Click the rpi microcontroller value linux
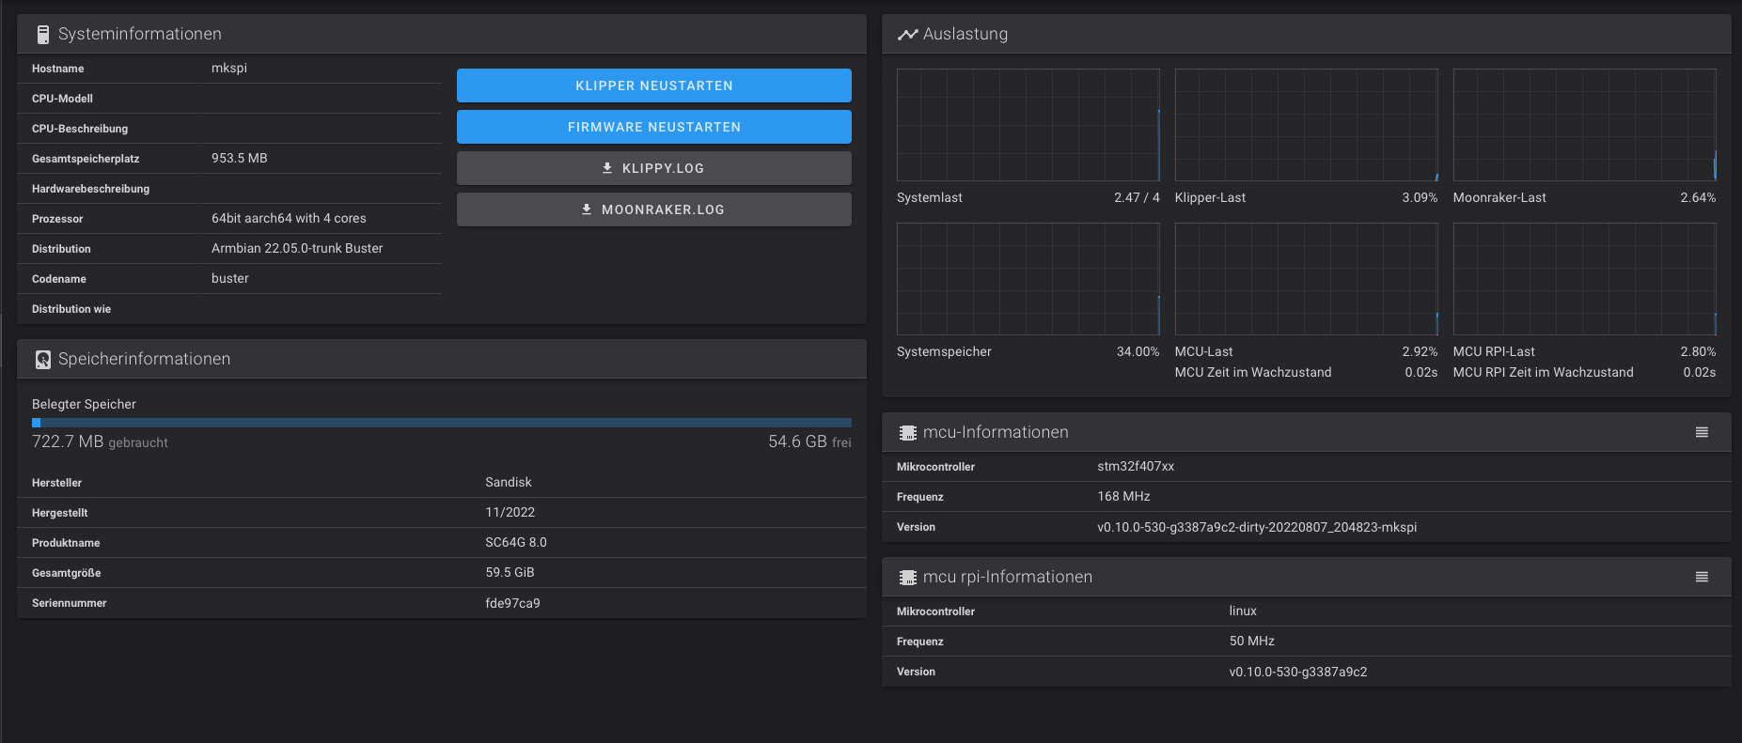Screen dimensions: 1742x743 (x=1243, y=611)
